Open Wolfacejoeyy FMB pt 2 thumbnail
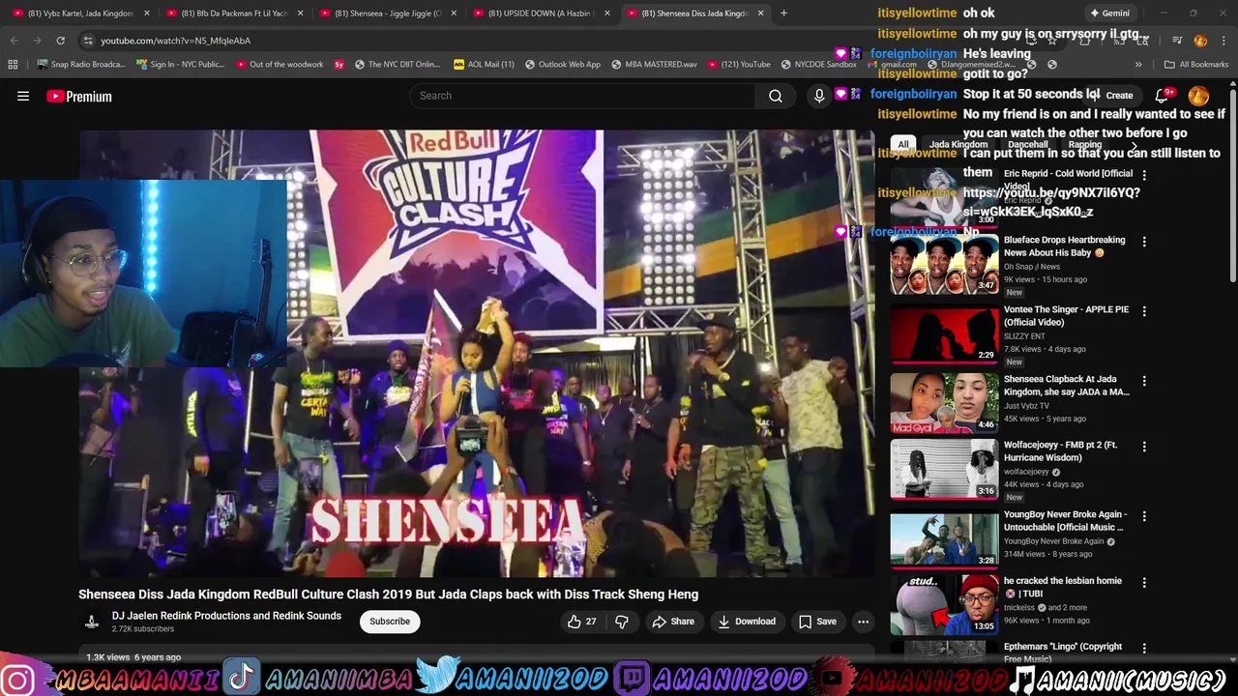1238x696 pixels. (944, 469)
